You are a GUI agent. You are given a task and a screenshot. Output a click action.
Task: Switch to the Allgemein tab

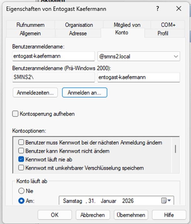point(30,33)
